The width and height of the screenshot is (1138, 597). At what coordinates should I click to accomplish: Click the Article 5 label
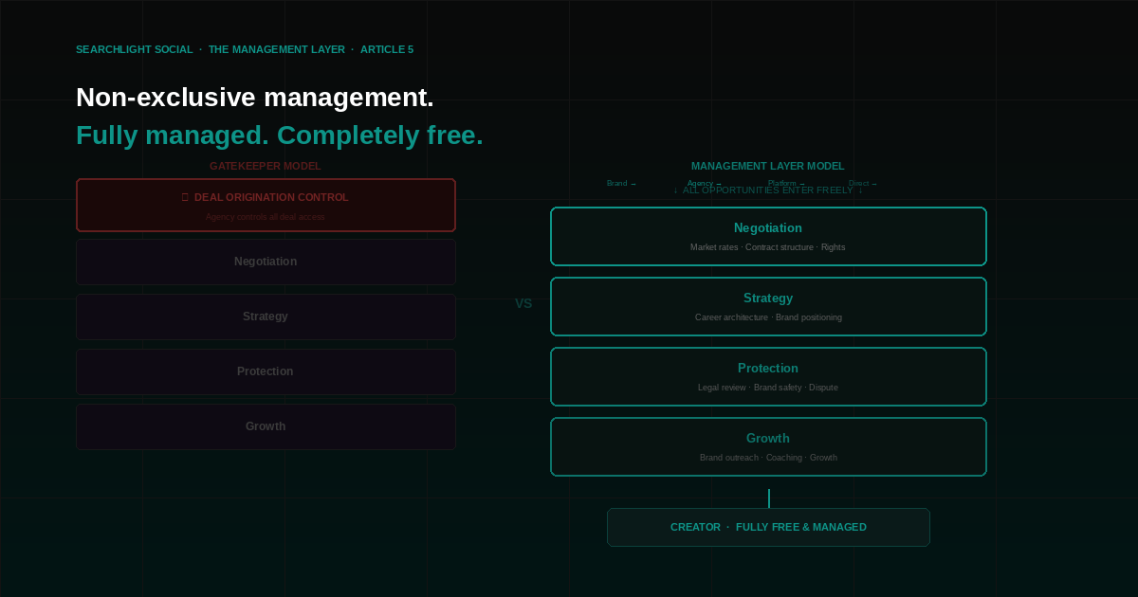[387, 49]
